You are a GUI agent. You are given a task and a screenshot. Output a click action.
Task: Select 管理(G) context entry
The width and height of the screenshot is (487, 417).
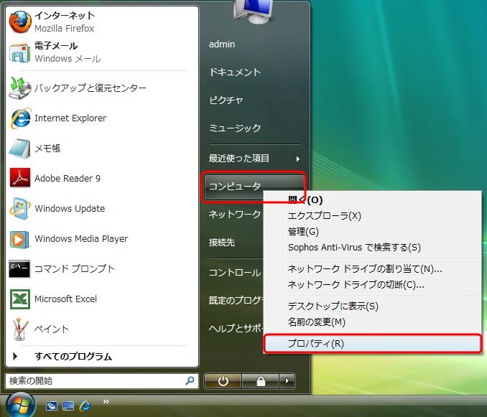pyautogui.click(x=303, y=231)
